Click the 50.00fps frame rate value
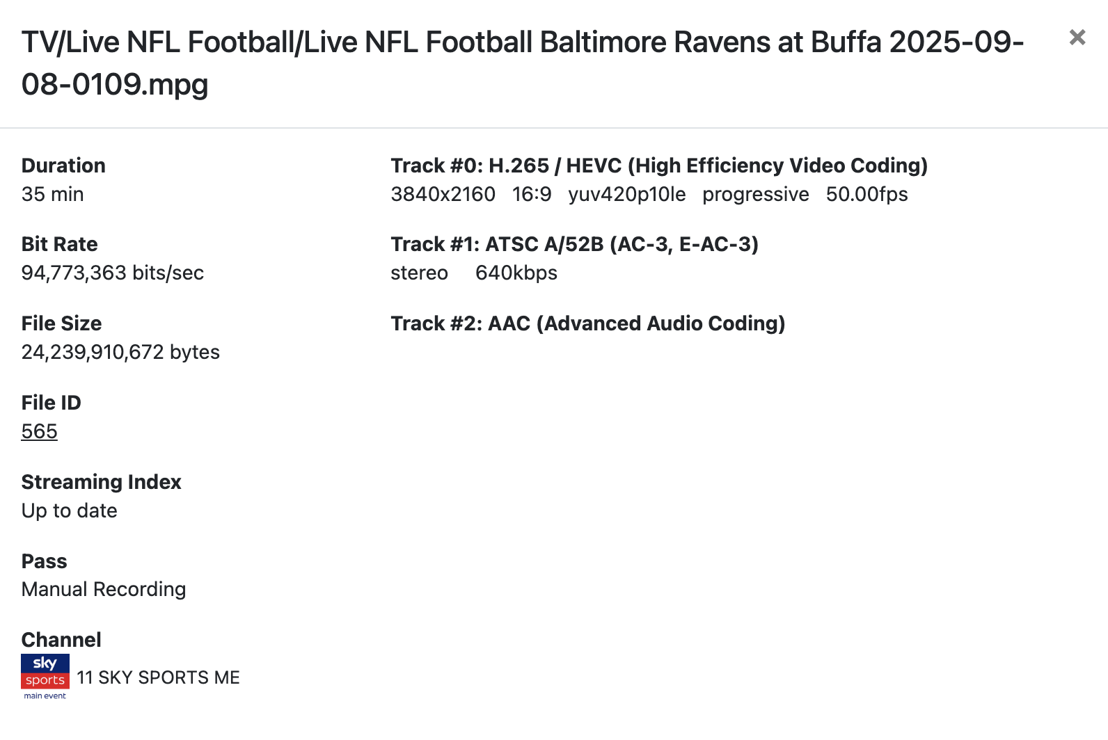The image size is (1108, 740). [866, 195]
